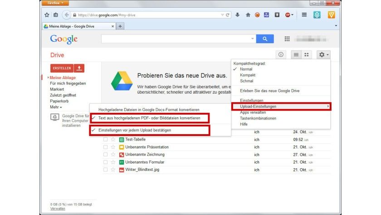Click the Test-Tabelle spreadsheet icon
This screenshot has width=381, height=215.
(x=122, y=140)
